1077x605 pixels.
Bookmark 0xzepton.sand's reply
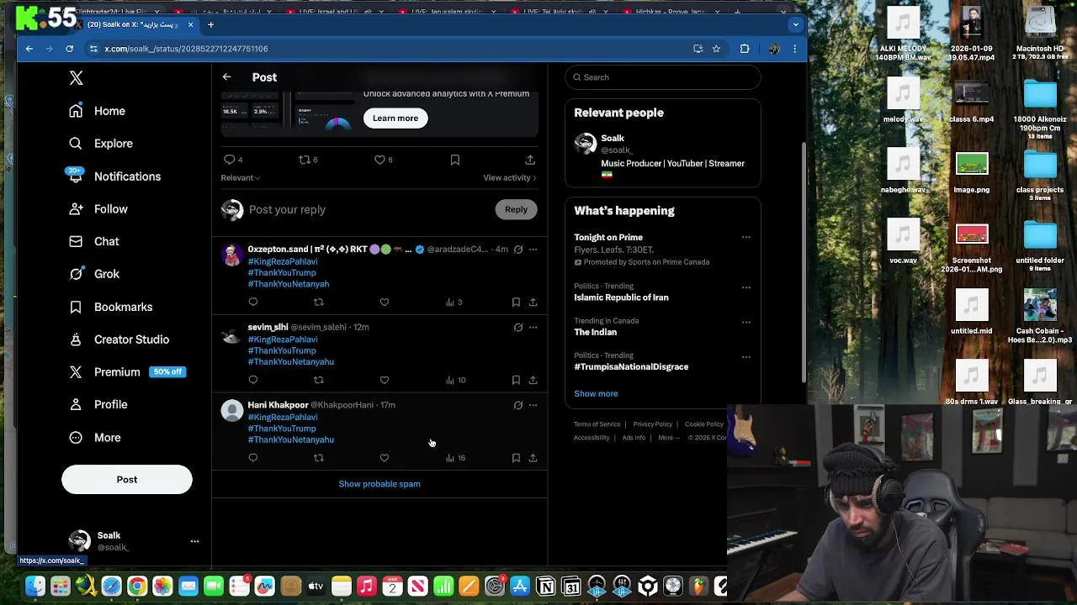click(x=516, y=302)
